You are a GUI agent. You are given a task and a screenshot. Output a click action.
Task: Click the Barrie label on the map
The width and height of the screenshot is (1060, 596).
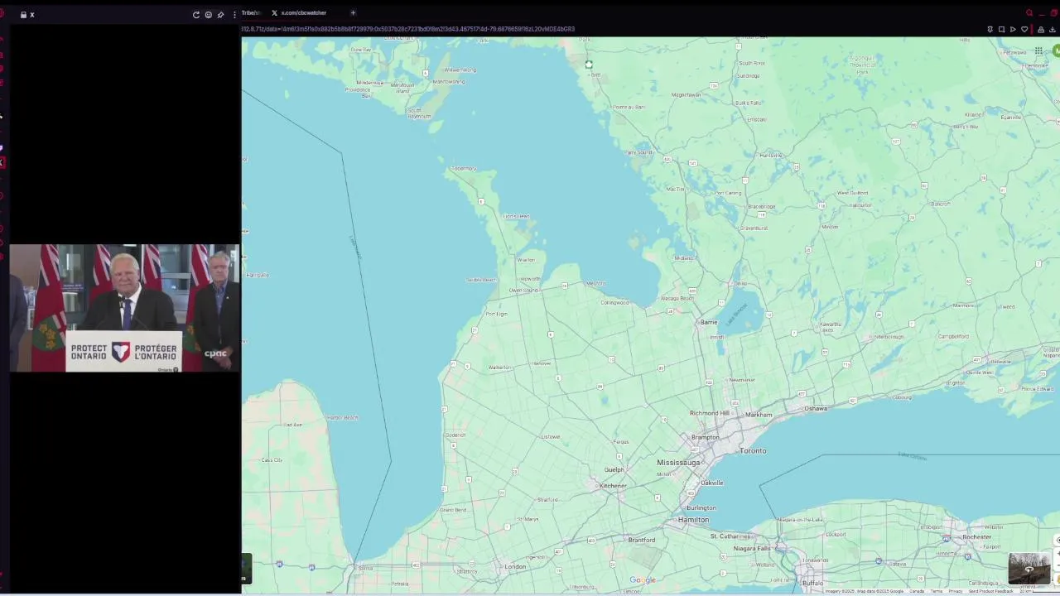tap(708, 322)
